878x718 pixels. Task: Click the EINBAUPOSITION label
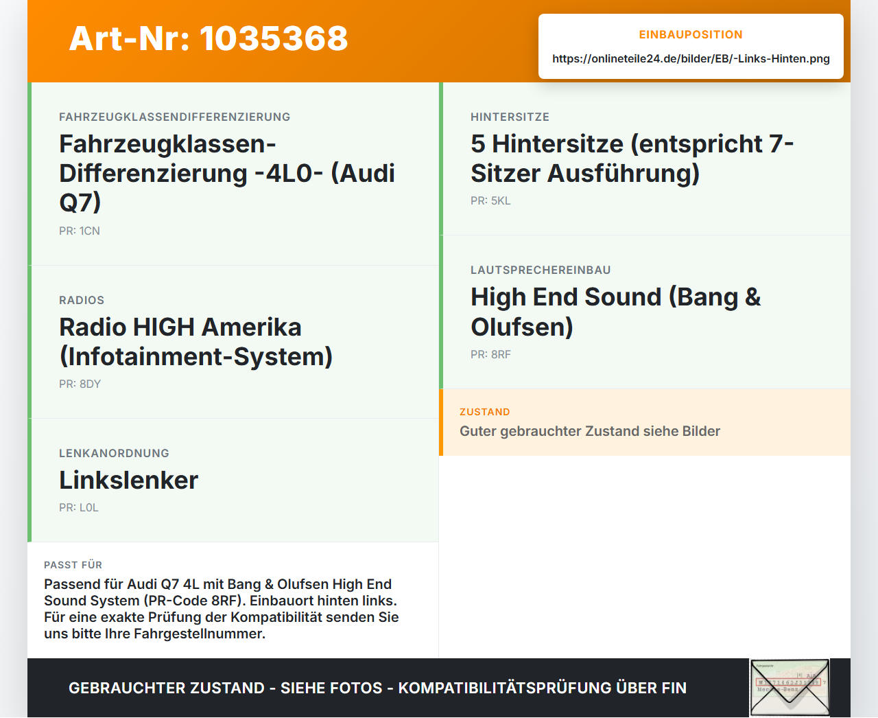[x=691, y=34]
